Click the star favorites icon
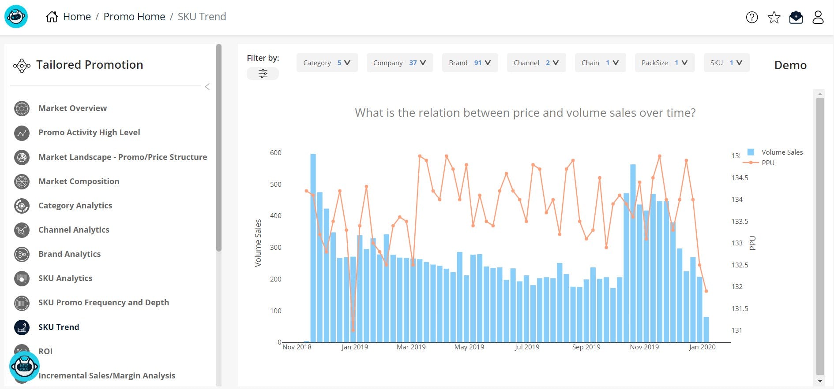Viewport: 834px width, 389px height. (774, 17)
